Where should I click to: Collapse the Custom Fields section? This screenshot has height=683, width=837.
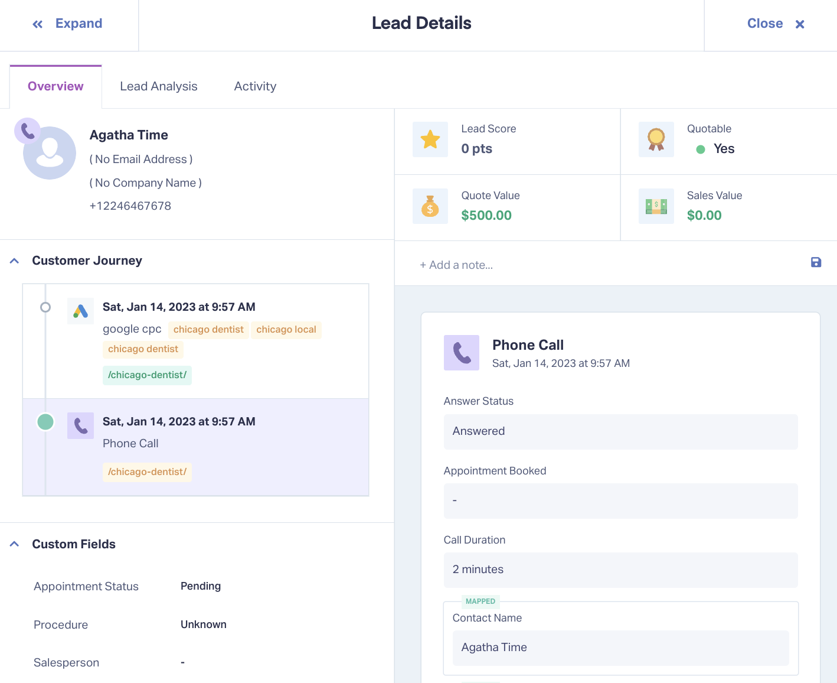point(15,544)
